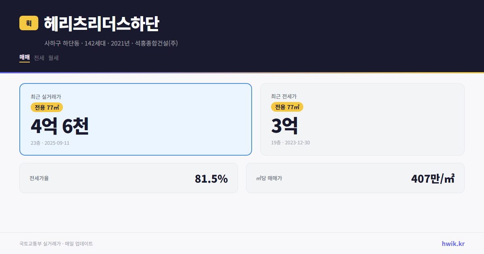Screen dimensions: 484x254
Task: Click the 최근 전세가 card
Action: [x=362, y=119]
